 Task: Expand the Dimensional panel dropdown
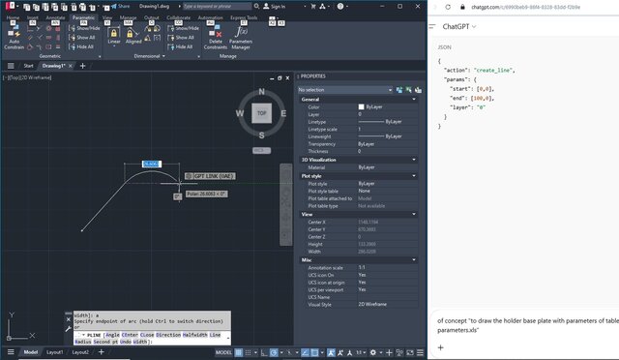tap(150, 56)
